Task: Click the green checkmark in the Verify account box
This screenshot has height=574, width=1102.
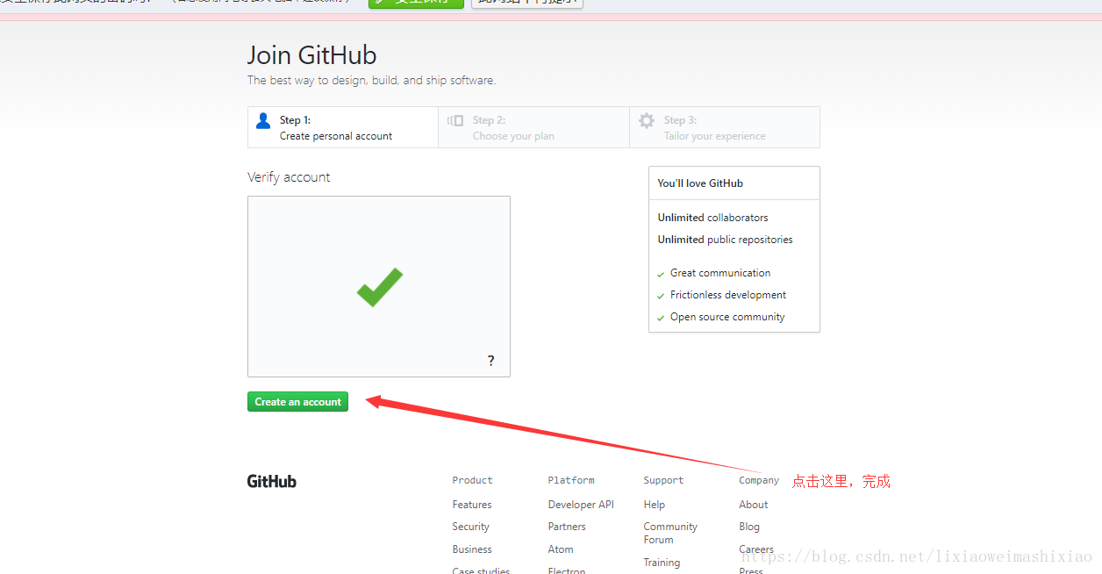Action: [x=379, y=287]
